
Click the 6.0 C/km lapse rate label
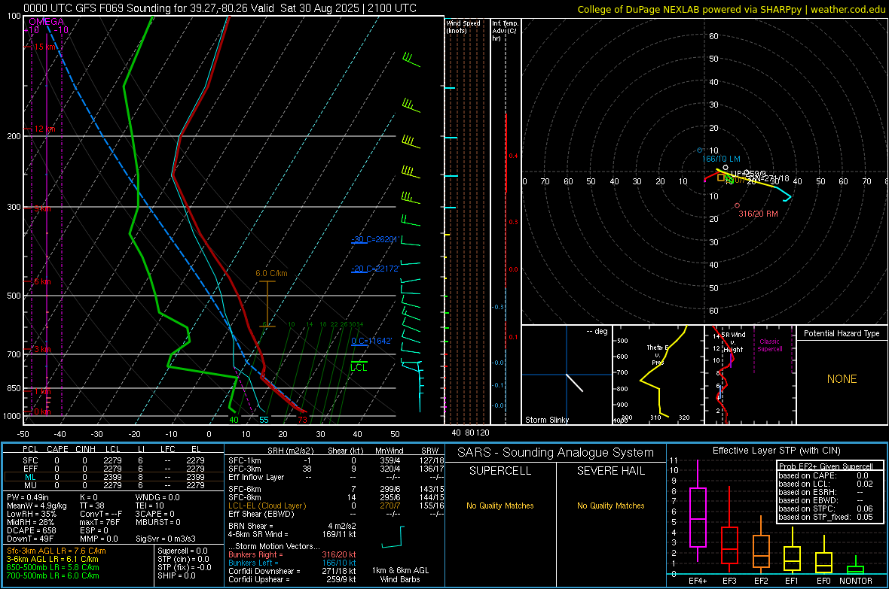click(x=271, y=273)
